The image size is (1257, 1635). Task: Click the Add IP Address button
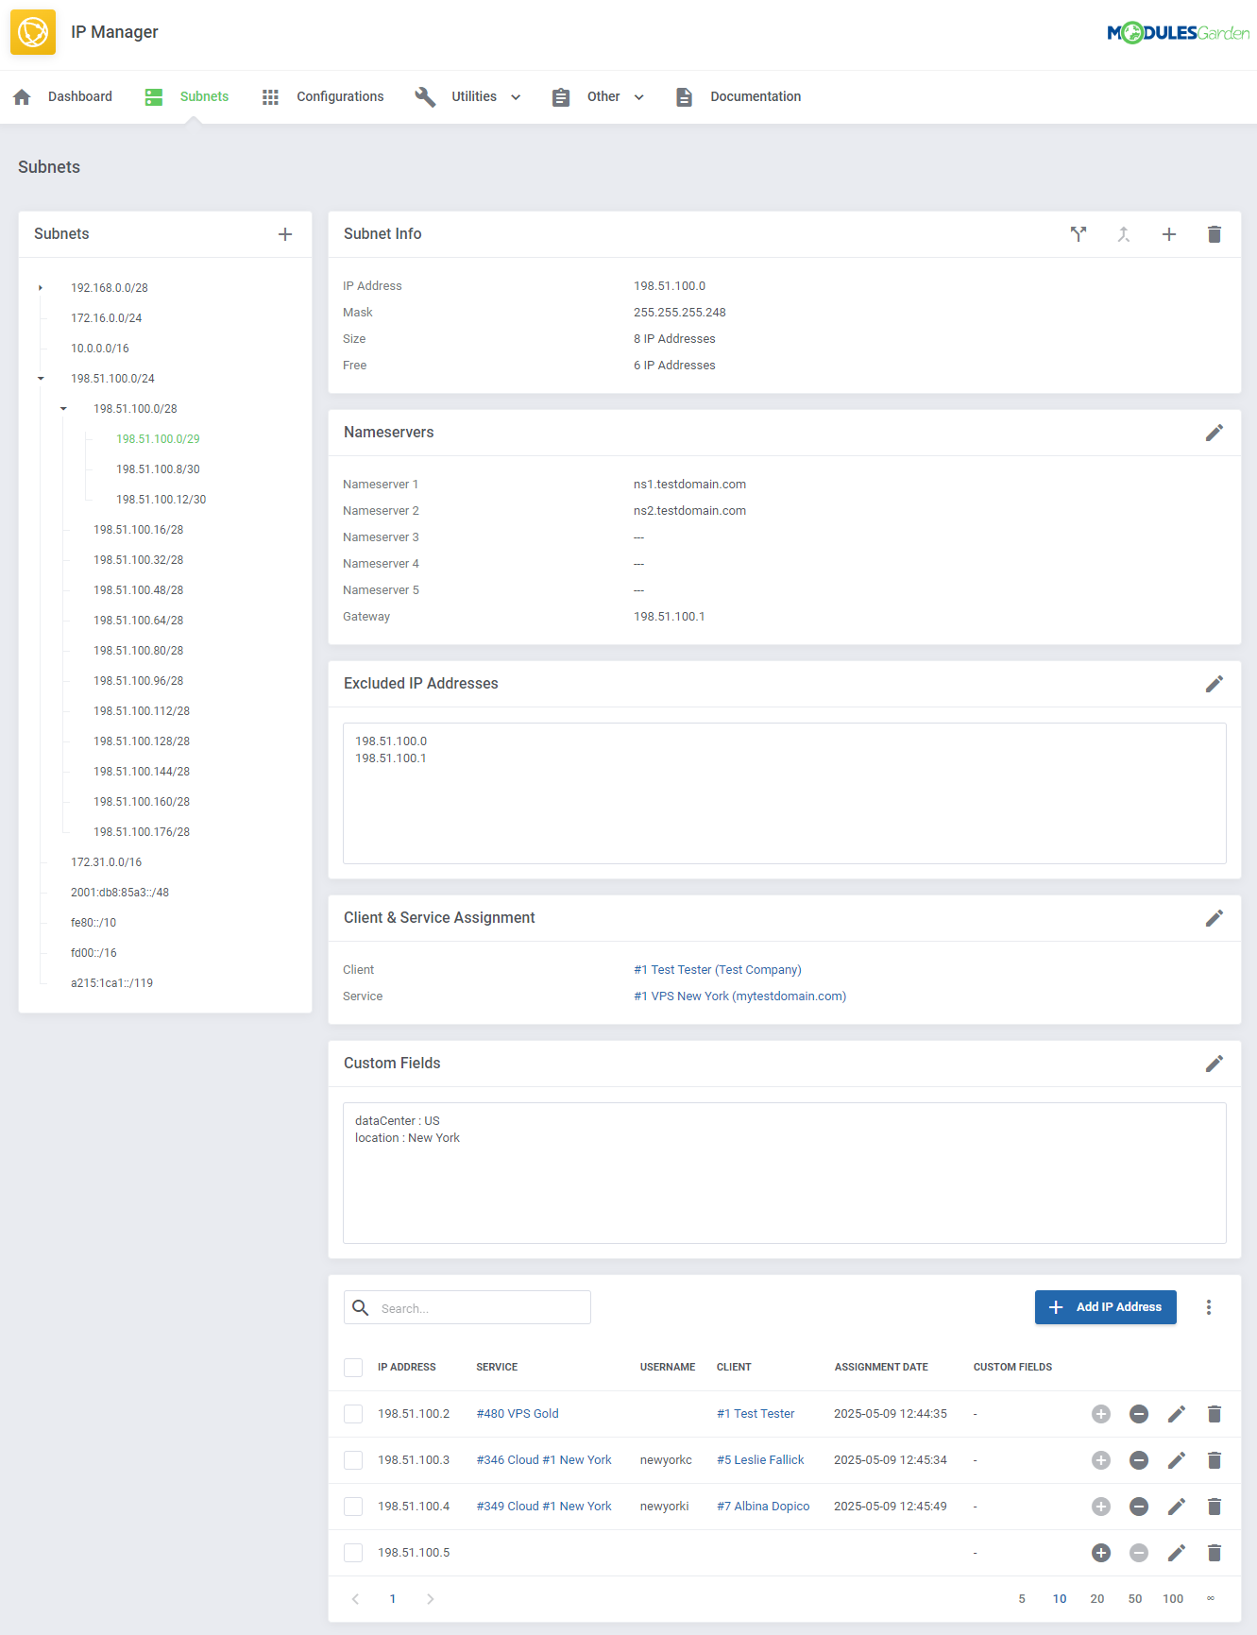pos(1105,1307)
